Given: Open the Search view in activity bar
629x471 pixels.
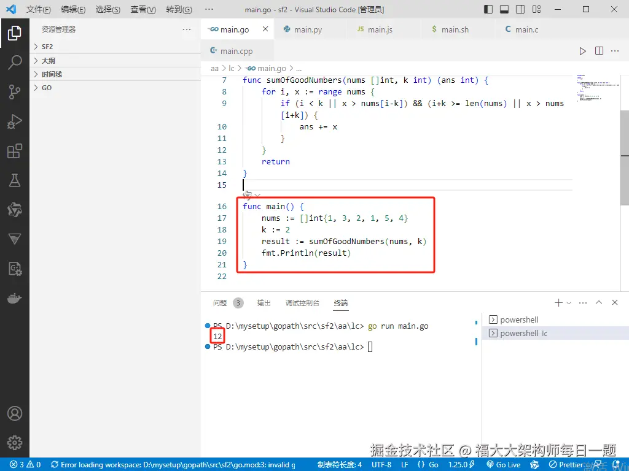Looking at the screenshot, I should pos(15,63).
